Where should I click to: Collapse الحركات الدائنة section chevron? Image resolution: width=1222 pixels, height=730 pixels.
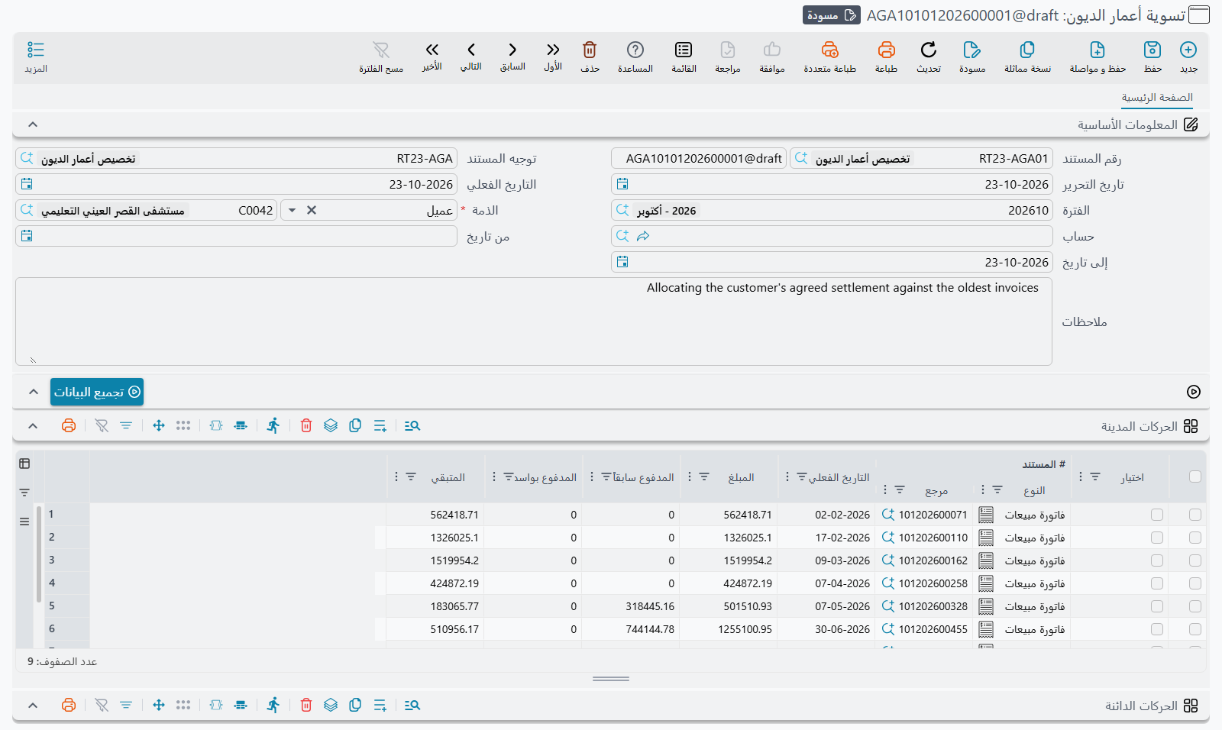33,705
